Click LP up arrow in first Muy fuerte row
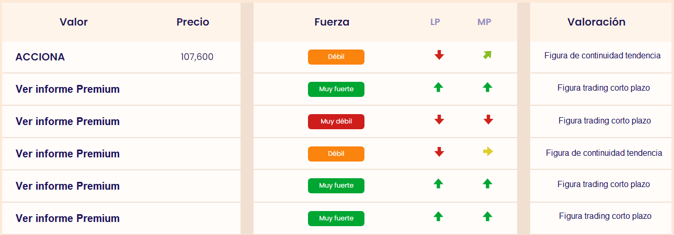Viewport: 674px width, 235px height. point(439,88)
